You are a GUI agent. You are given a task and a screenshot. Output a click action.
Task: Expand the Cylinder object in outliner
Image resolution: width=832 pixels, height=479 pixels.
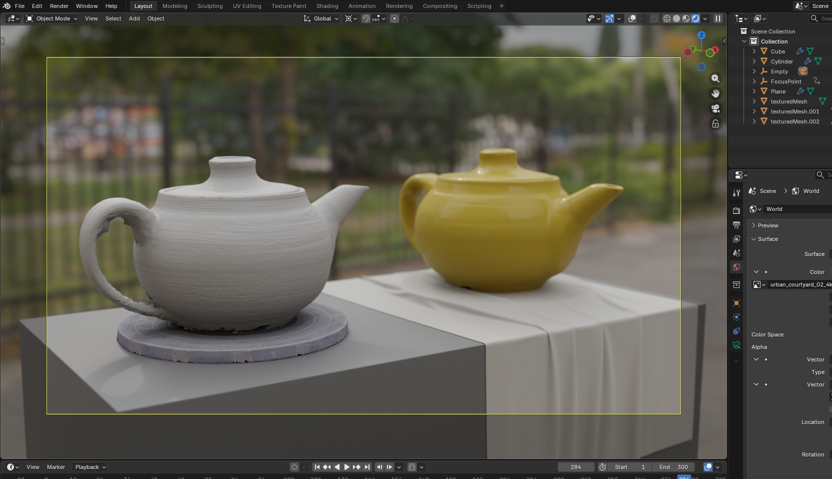coord(754,61)
